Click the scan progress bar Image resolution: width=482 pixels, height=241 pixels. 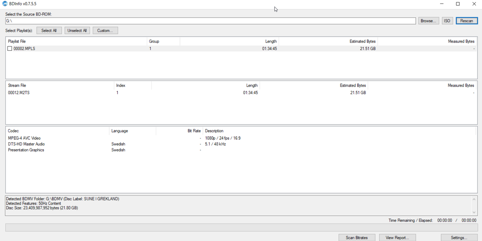pos(241,227)
